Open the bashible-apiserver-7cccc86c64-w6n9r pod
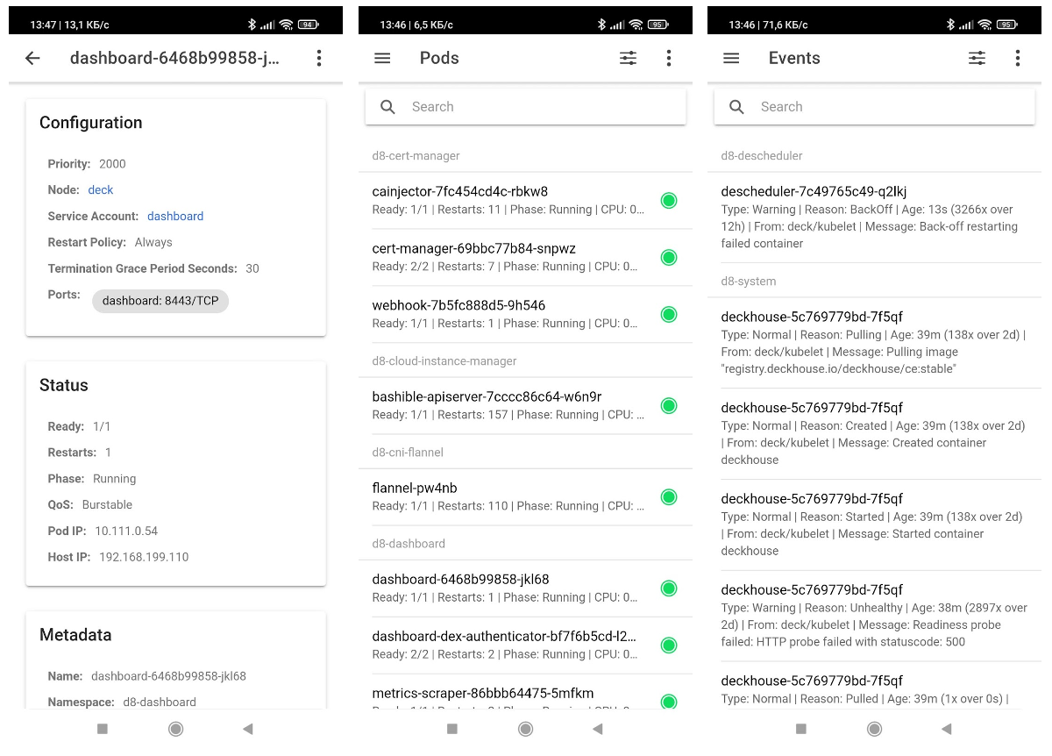Viewport: 1052px width, 756px height. coord(508,405)
